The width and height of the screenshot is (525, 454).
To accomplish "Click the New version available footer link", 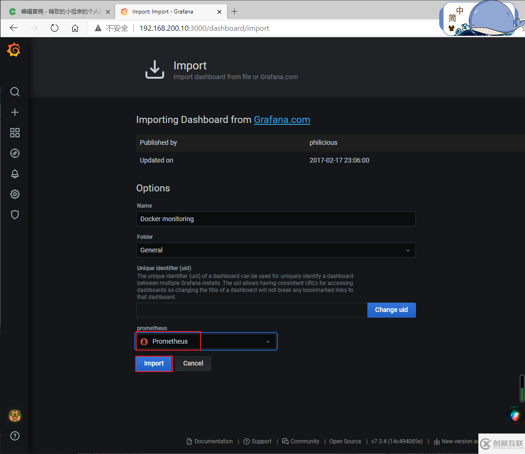I will click(x=456, y=441).
